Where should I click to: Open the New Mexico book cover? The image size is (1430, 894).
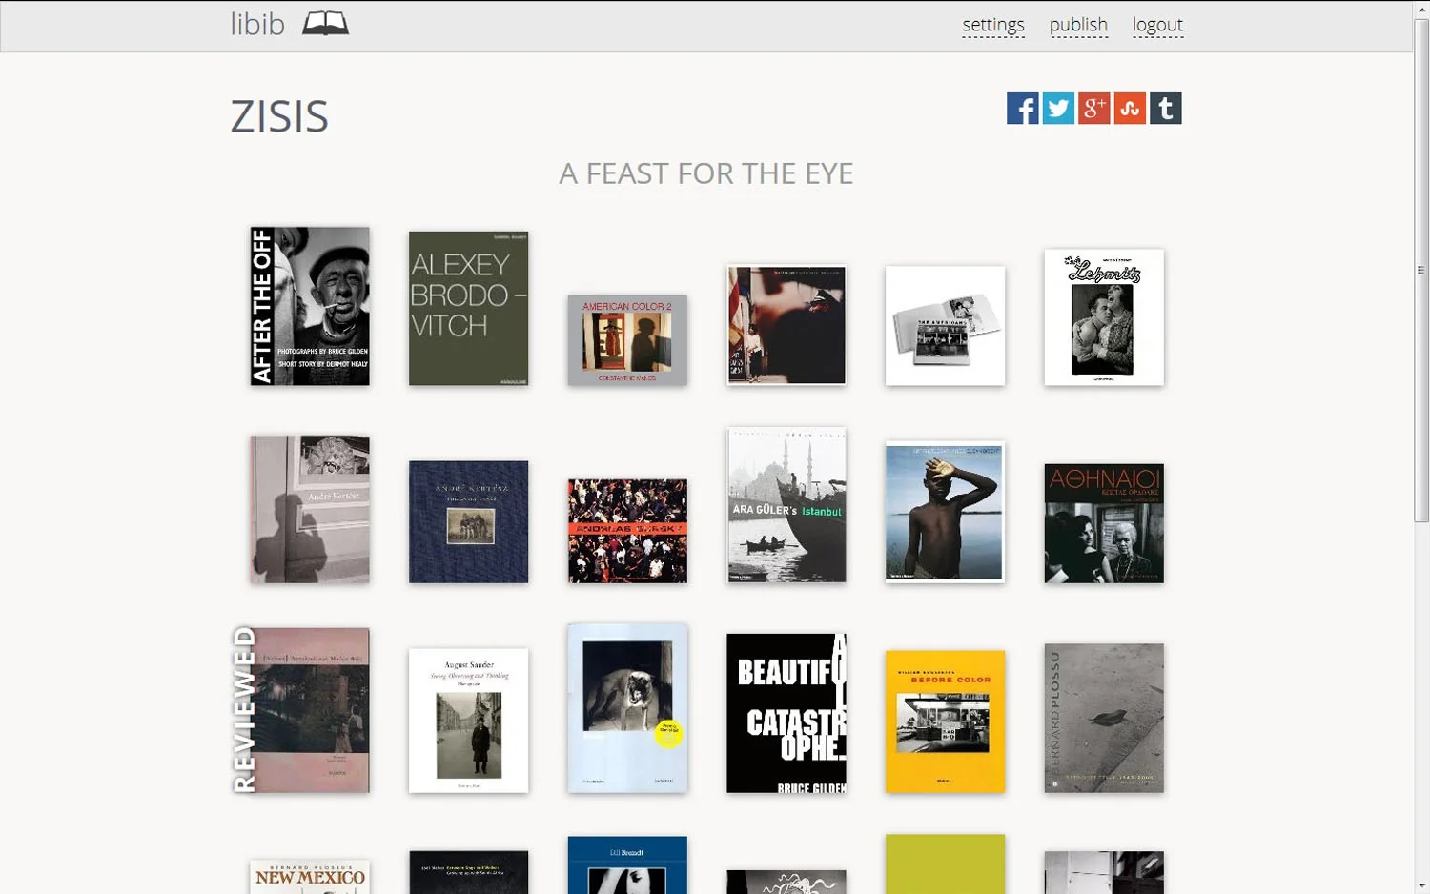click(310, 877)
